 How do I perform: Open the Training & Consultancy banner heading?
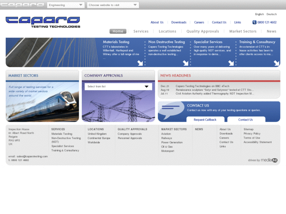(257, 42)
